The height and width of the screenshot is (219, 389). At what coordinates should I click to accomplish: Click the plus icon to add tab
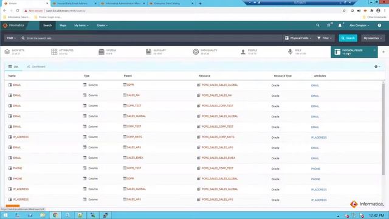coord(384,52)
